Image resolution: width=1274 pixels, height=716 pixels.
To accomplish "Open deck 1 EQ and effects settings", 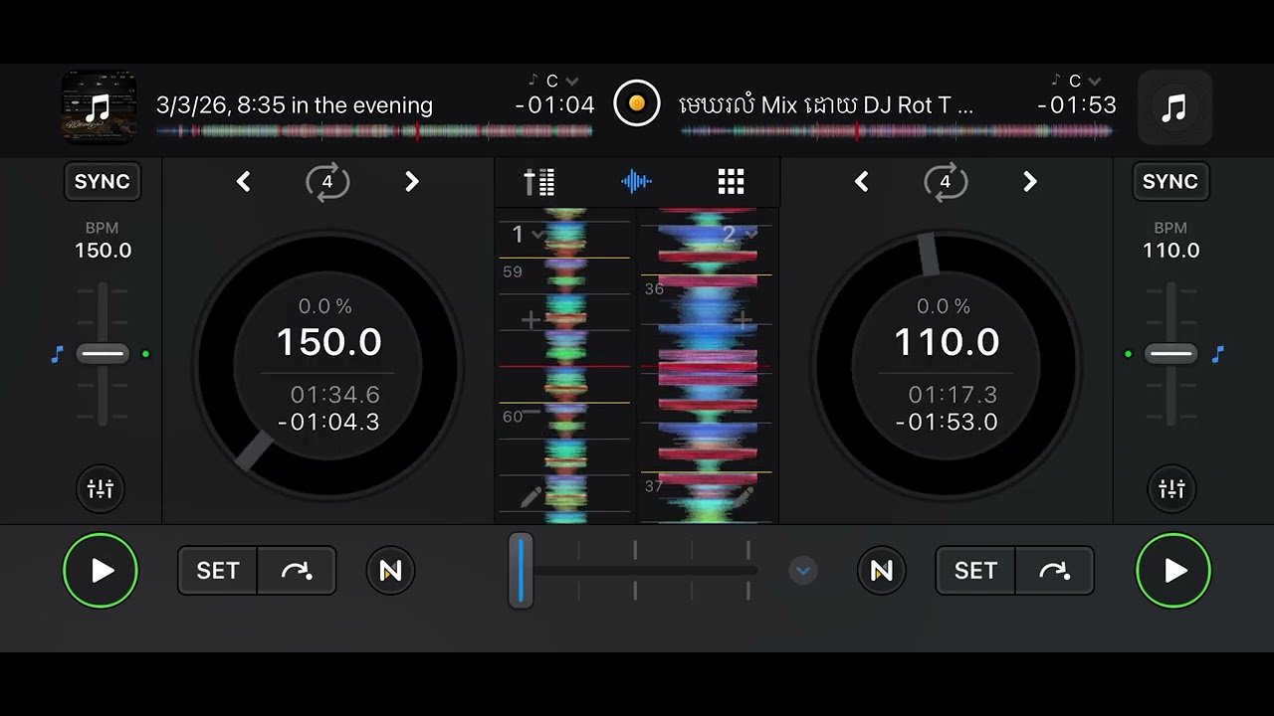I will coord(101,489).
